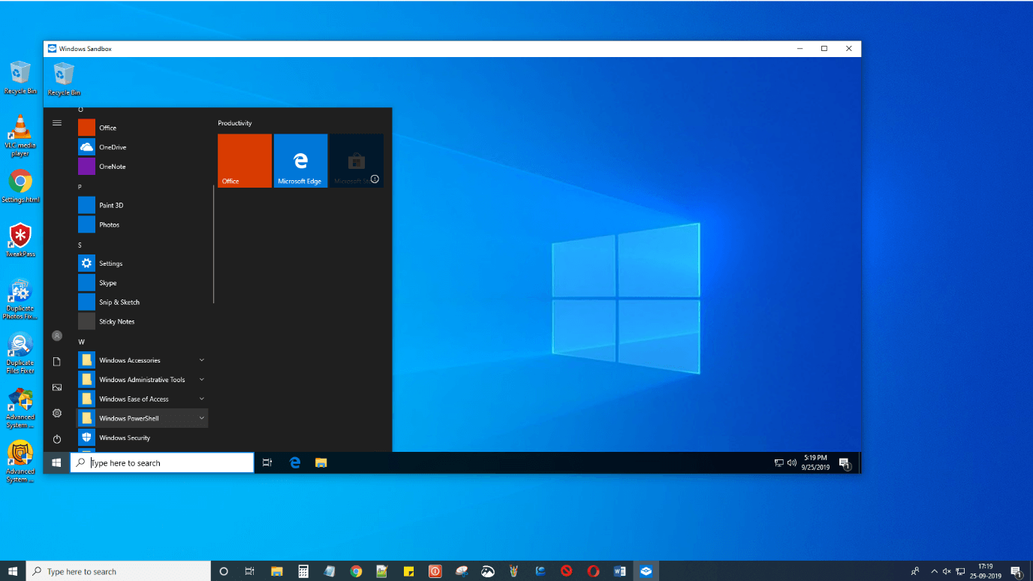The width and height of the screenshot is (1033, 581).
Task: Open the Pictures icon in Start sidebar
Action: click(57, 387)
